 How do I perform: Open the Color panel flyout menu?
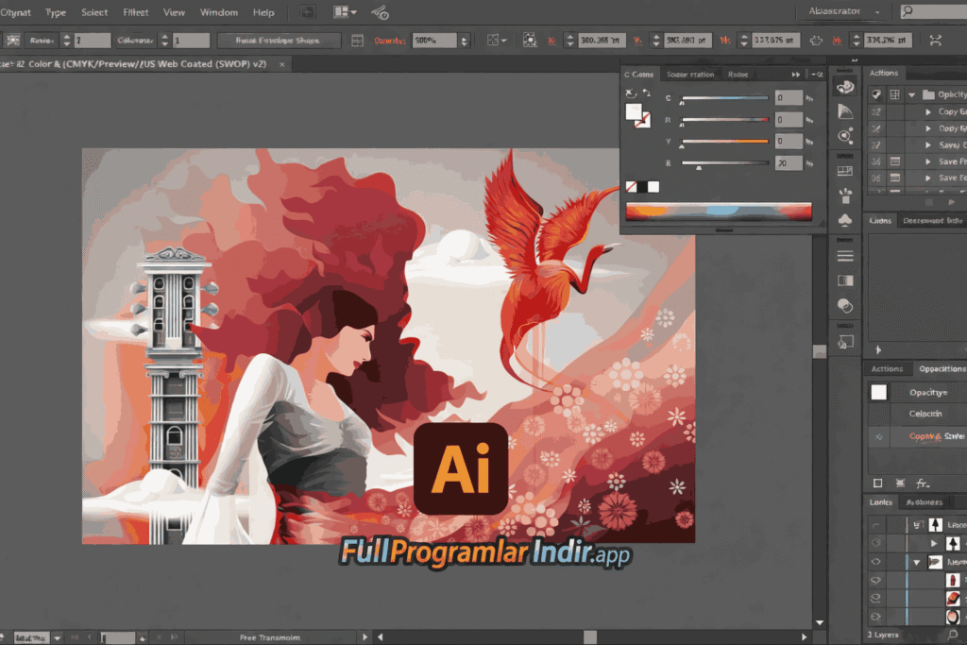coord(818,75)
